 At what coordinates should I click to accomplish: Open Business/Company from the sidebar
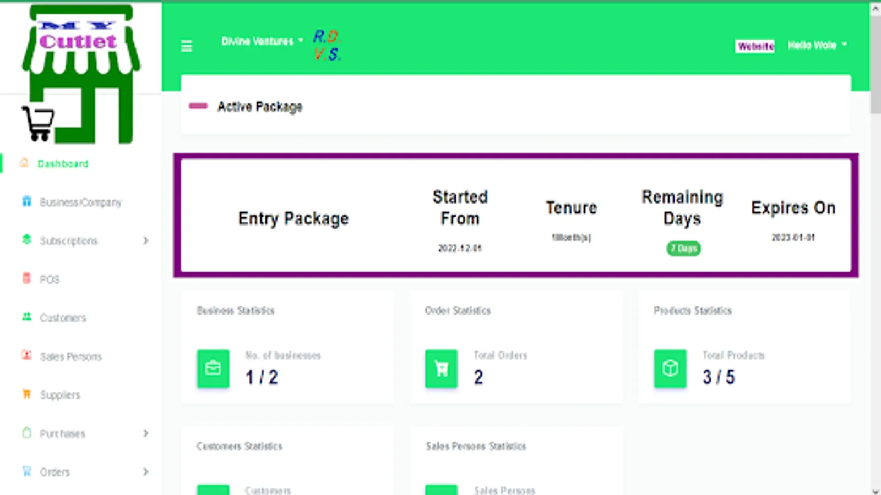(80, 202)
